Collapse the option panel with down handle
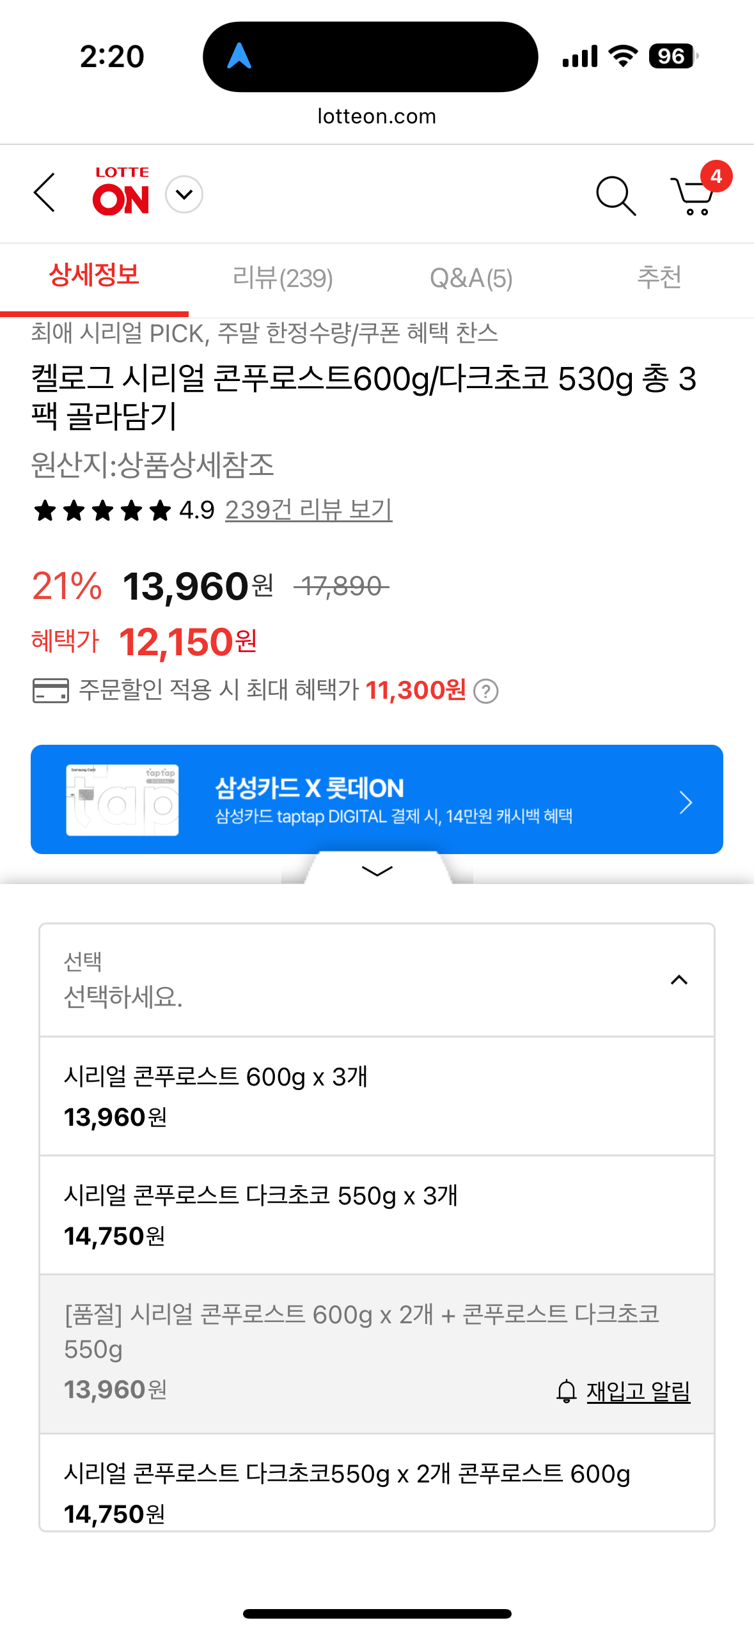Screen dimensions: 754x1634 [x=377, y=871]
